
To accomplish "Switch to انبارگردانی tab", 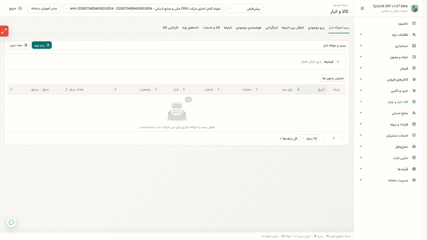I will (x=272, y=28).
